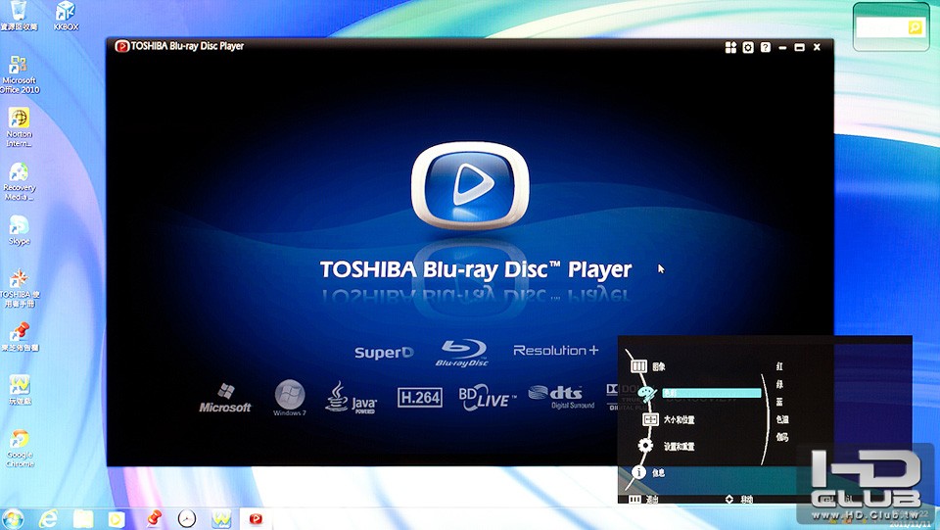Screen dimensions: 940x530
Task: Open the media player icon on the taskbar
Action: click(x=117, y=518)
